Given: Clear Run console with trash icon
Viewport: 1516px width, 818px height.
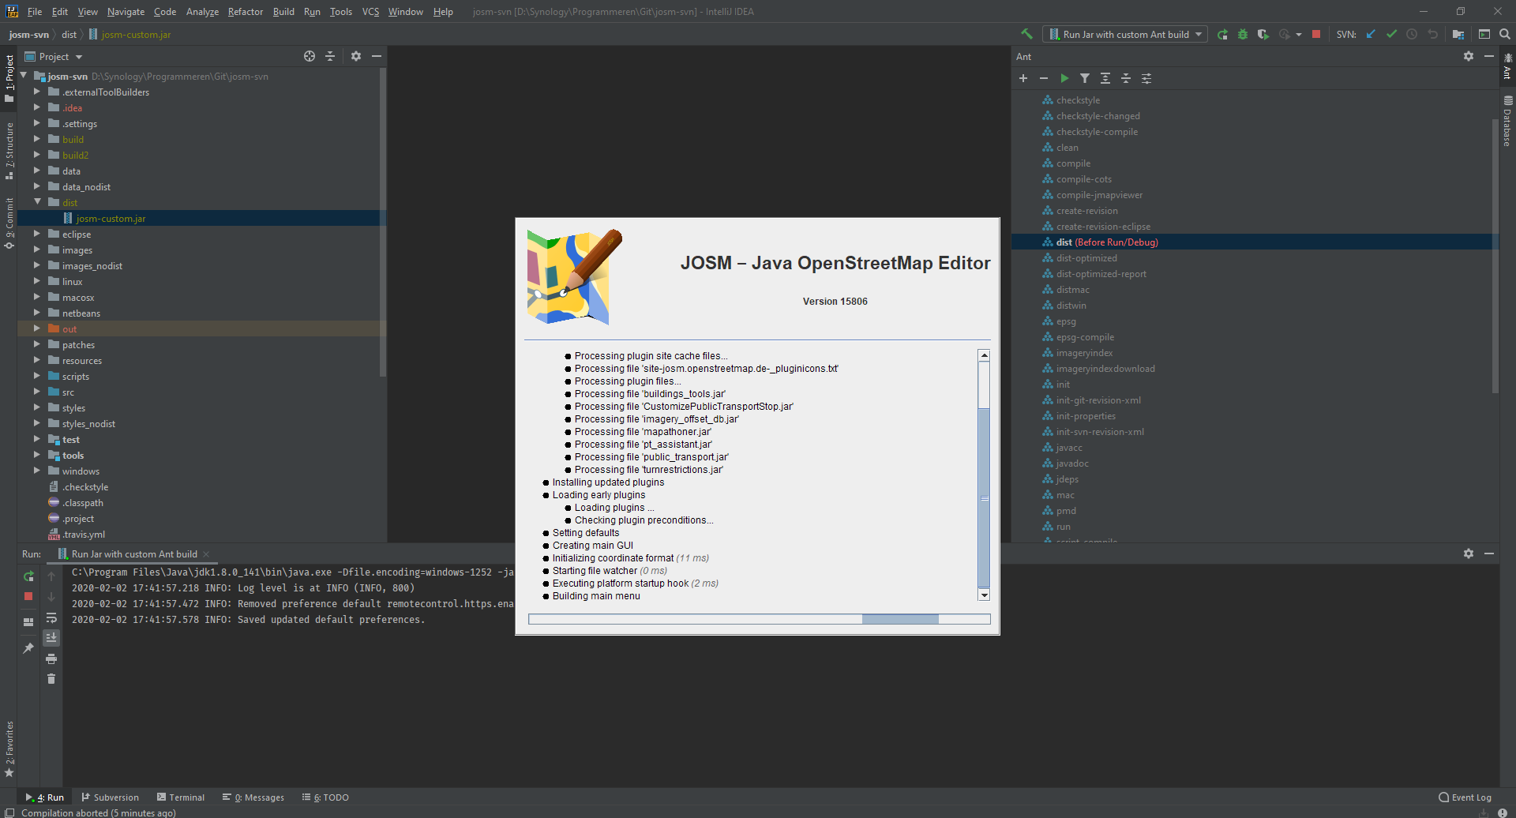Looking at the screenshot, I should tap(51, 679).
